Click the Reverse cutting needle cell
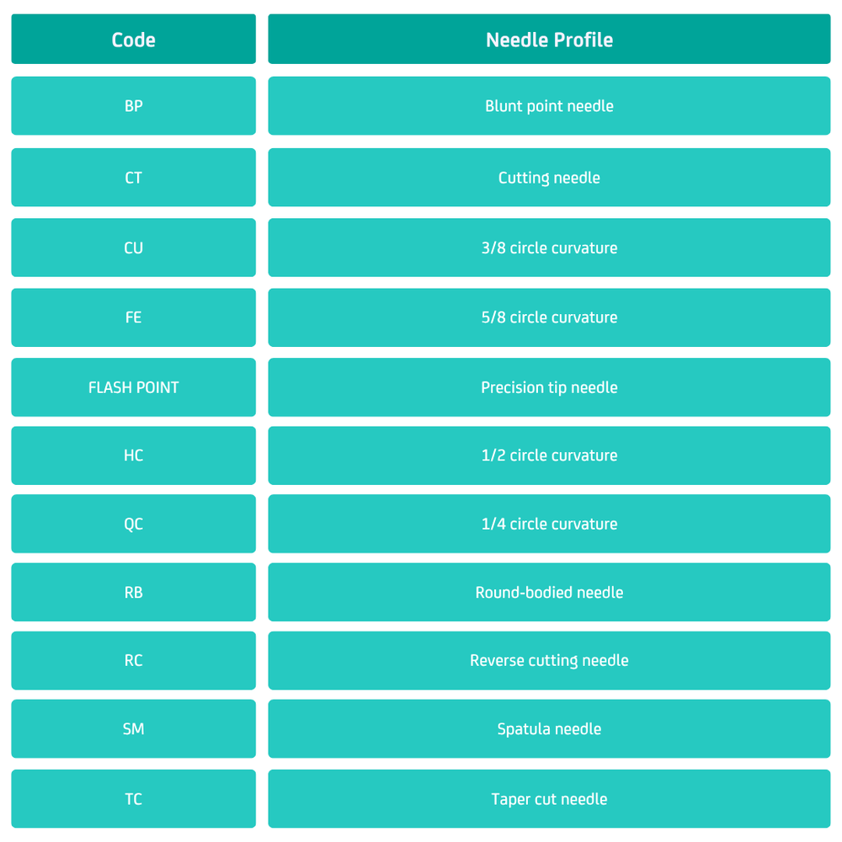Image resolution: width=842 pixels, height=842 pixels. 549,660
